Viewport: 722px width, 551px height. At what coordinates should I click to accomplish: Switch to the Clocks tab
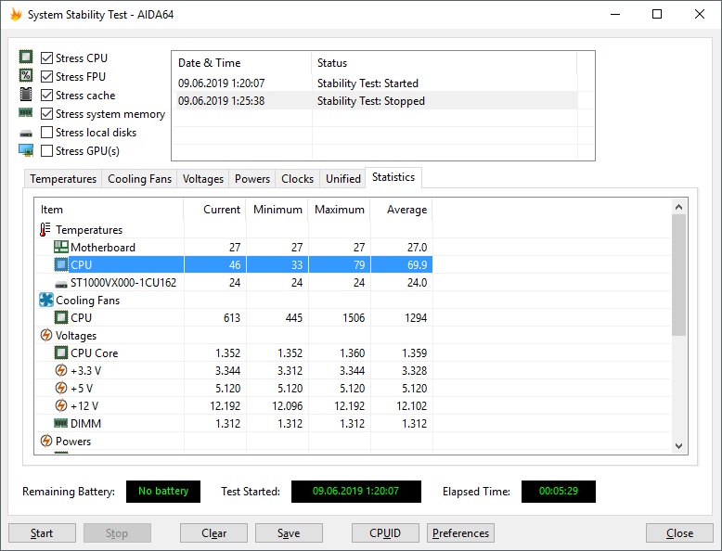[x=298, y=179]
